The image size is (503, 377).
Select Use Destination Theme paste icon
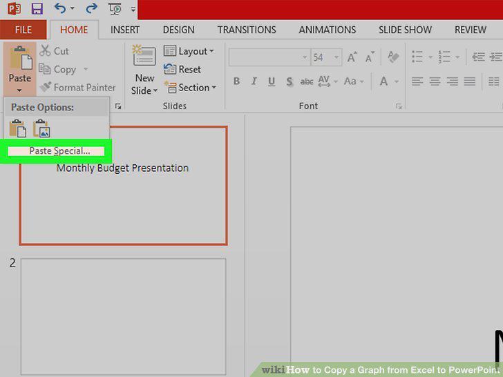point(18,128)
